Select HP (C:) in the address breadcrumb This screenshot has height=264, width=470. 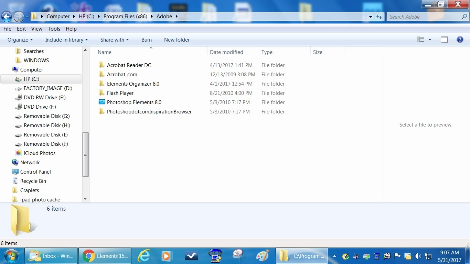coord(86,16)
